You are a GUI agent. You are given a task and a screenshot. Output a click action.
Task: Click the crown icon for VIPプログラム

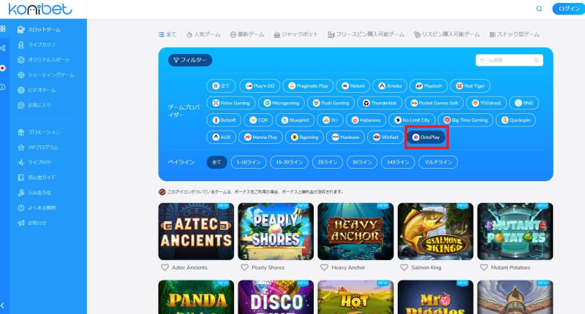21,148
